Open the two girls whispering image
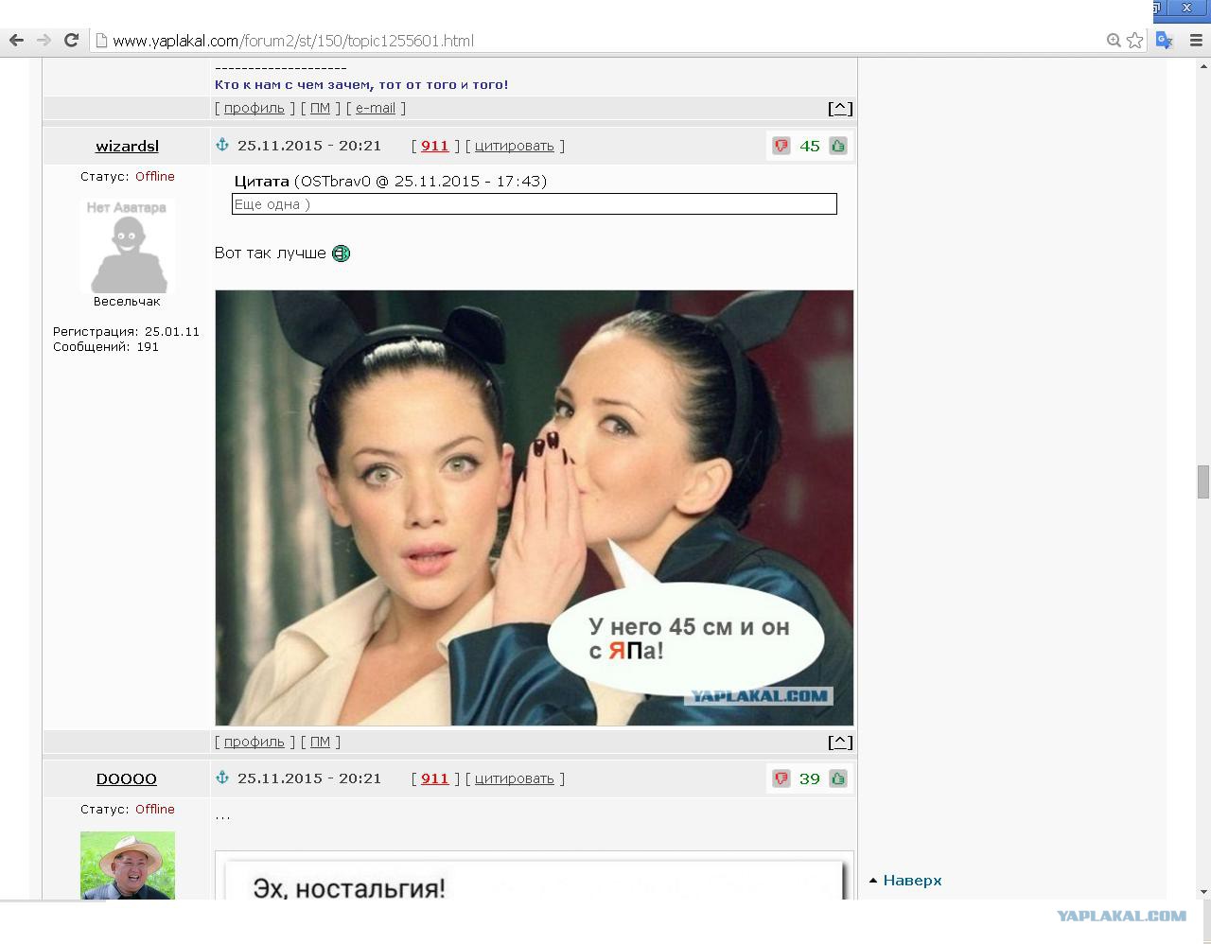This screenshot has height=944, width=1211. [x=535, y=508]
